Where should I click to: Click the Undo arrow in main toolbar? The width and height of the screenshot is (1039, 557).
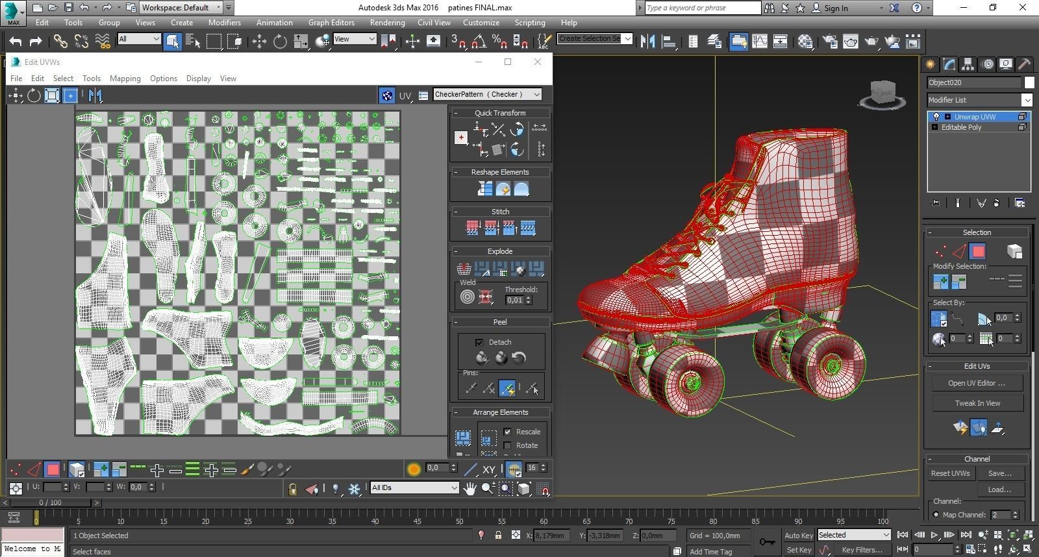click(16, 42)
